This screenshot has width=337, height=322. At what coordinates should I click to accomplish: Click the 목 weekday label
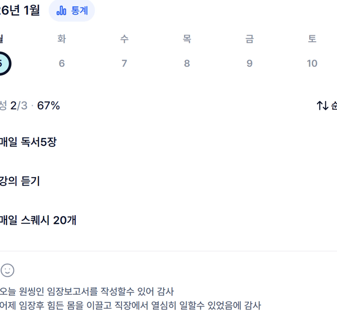point(187,39)
